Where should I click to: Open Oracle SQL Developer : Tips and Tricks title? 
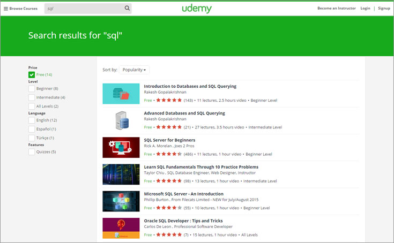[x=183, y=221]
